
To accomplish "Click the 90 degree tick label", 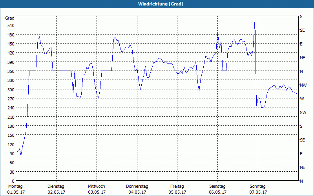I will 12,154.
